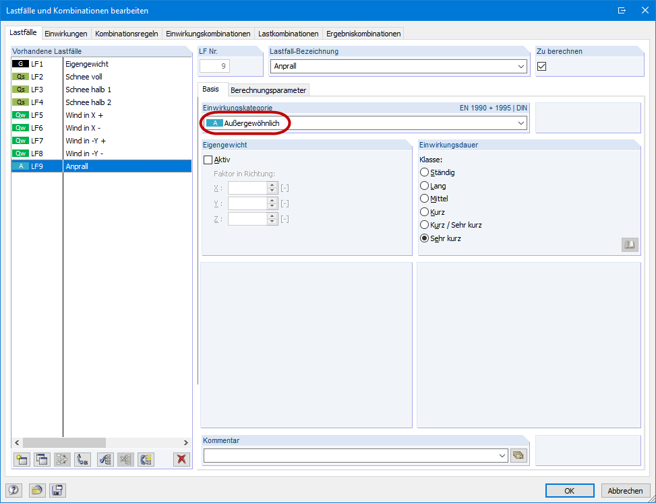
Task: Select load case LF2 Schnee voll
Action: [x=101, y=77]
